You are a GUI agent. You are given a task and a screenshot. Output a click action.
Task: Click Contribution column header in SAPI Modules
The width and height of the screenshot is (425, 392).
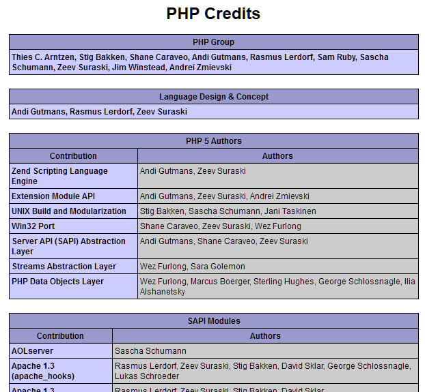pyautogui.click(x=61, y=336)
